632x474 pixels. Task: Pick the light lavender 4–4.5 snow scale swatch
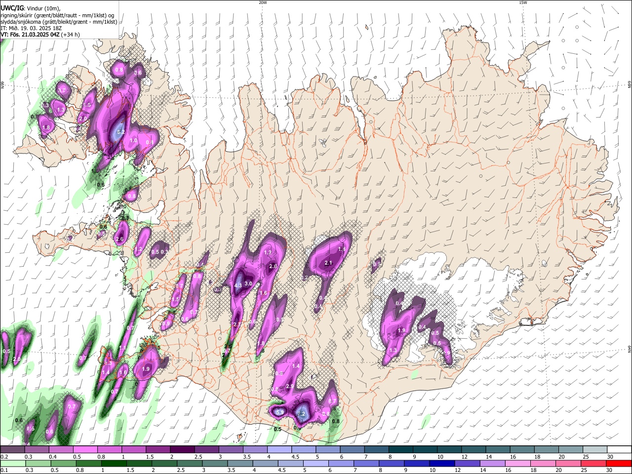(279, 450)
